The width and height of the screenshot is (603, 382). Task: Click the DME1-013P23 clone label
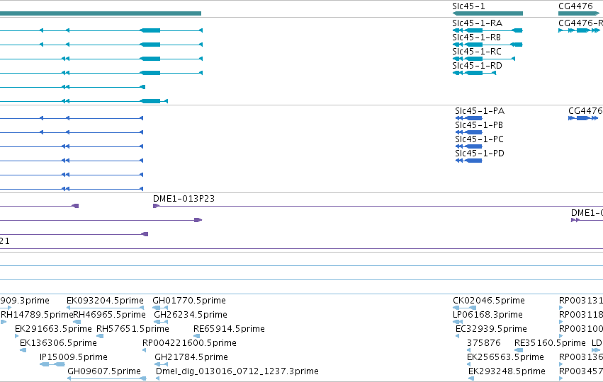[x=184, y=199]
